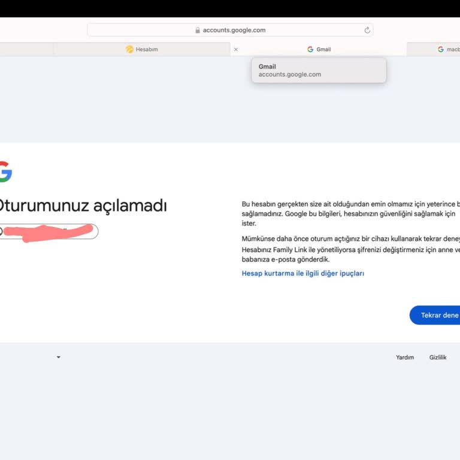Click the redacted account email chip
460x460 pixels.
coord(49,231)
